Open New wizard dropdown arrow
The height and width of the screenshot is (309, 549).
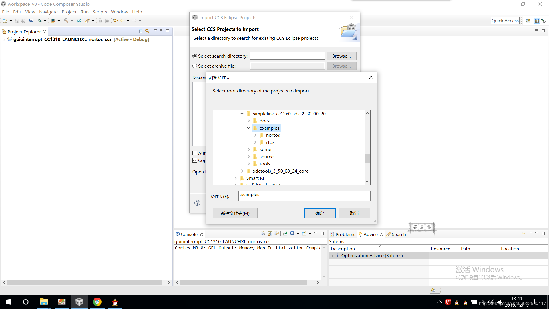(x=11, y=21)
